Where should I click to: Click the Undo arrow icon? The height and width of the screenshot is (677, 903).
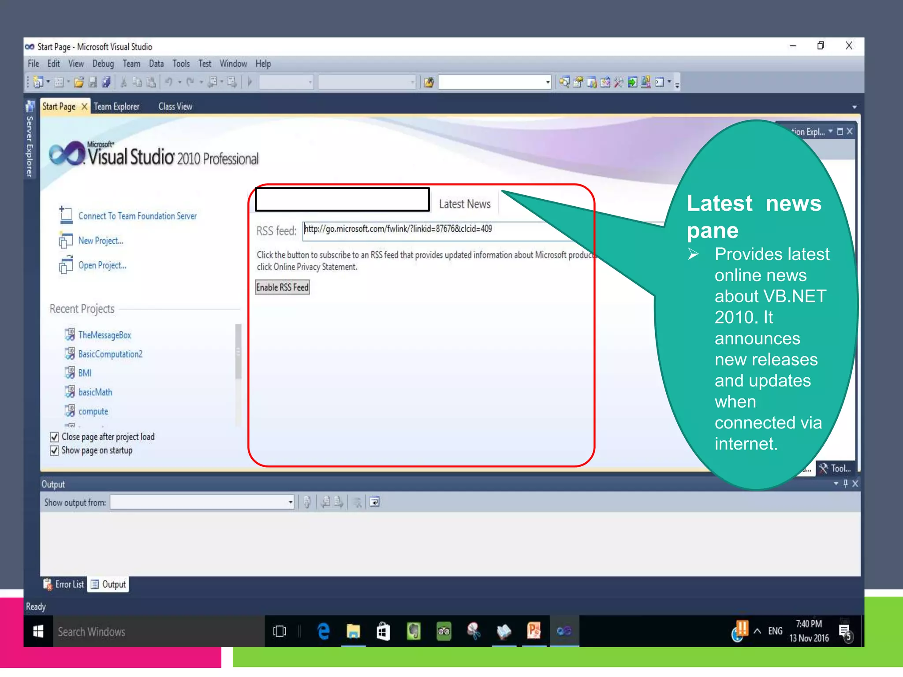point(169,82)
